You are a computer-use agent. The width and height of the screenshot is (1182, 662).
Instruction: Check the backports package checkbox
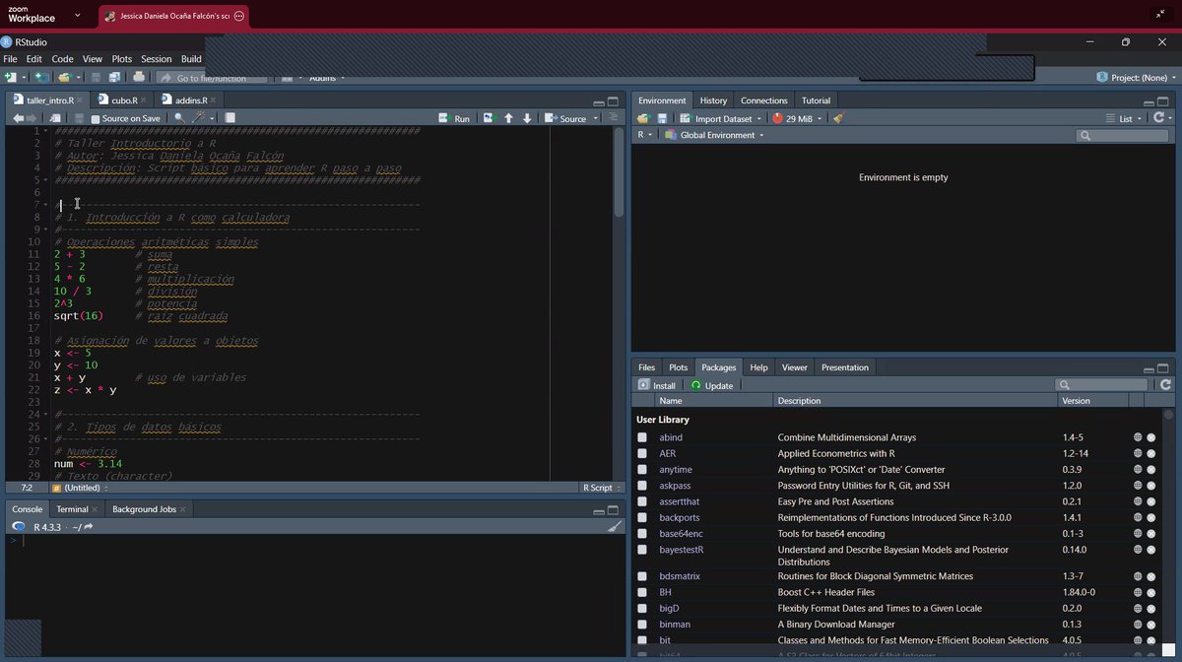(x=642, y=517)
